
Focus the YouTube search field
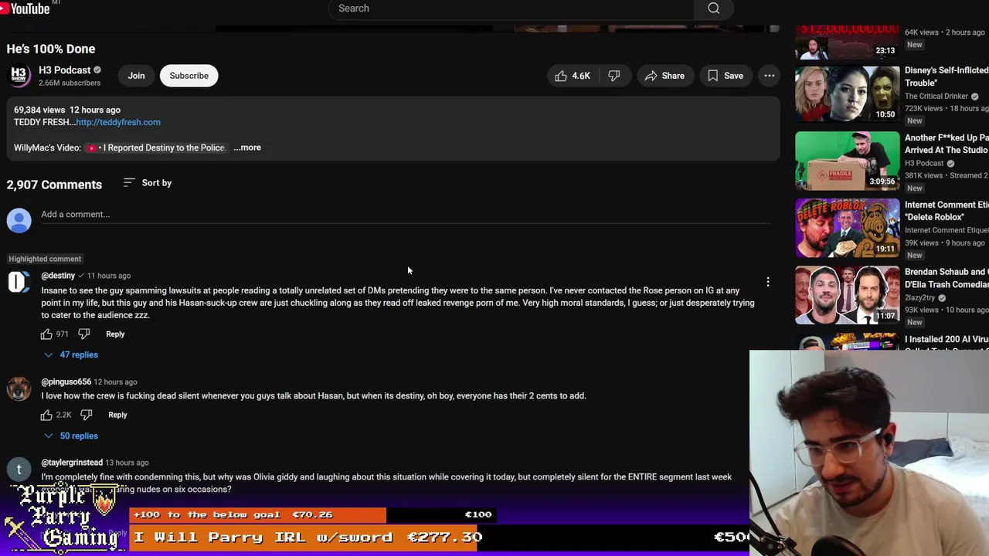coord(511,8)
